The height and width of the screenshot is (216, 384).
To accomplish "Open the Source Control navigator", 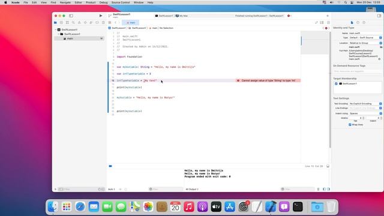I will [61, 23].
